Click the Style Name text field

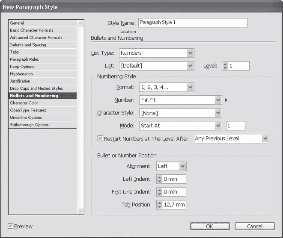point(192,23)
